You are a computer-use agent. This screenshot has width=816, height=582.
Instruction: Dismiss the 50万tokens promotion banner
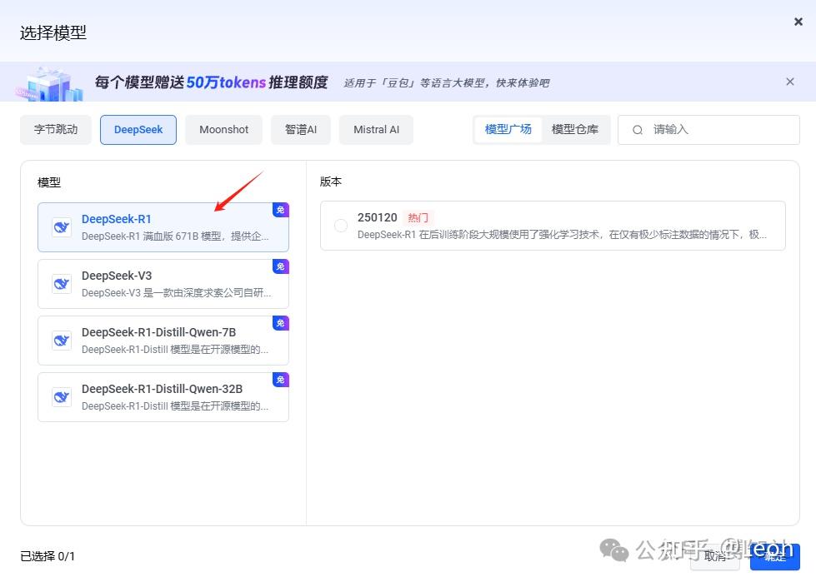[x=790, y=82]
